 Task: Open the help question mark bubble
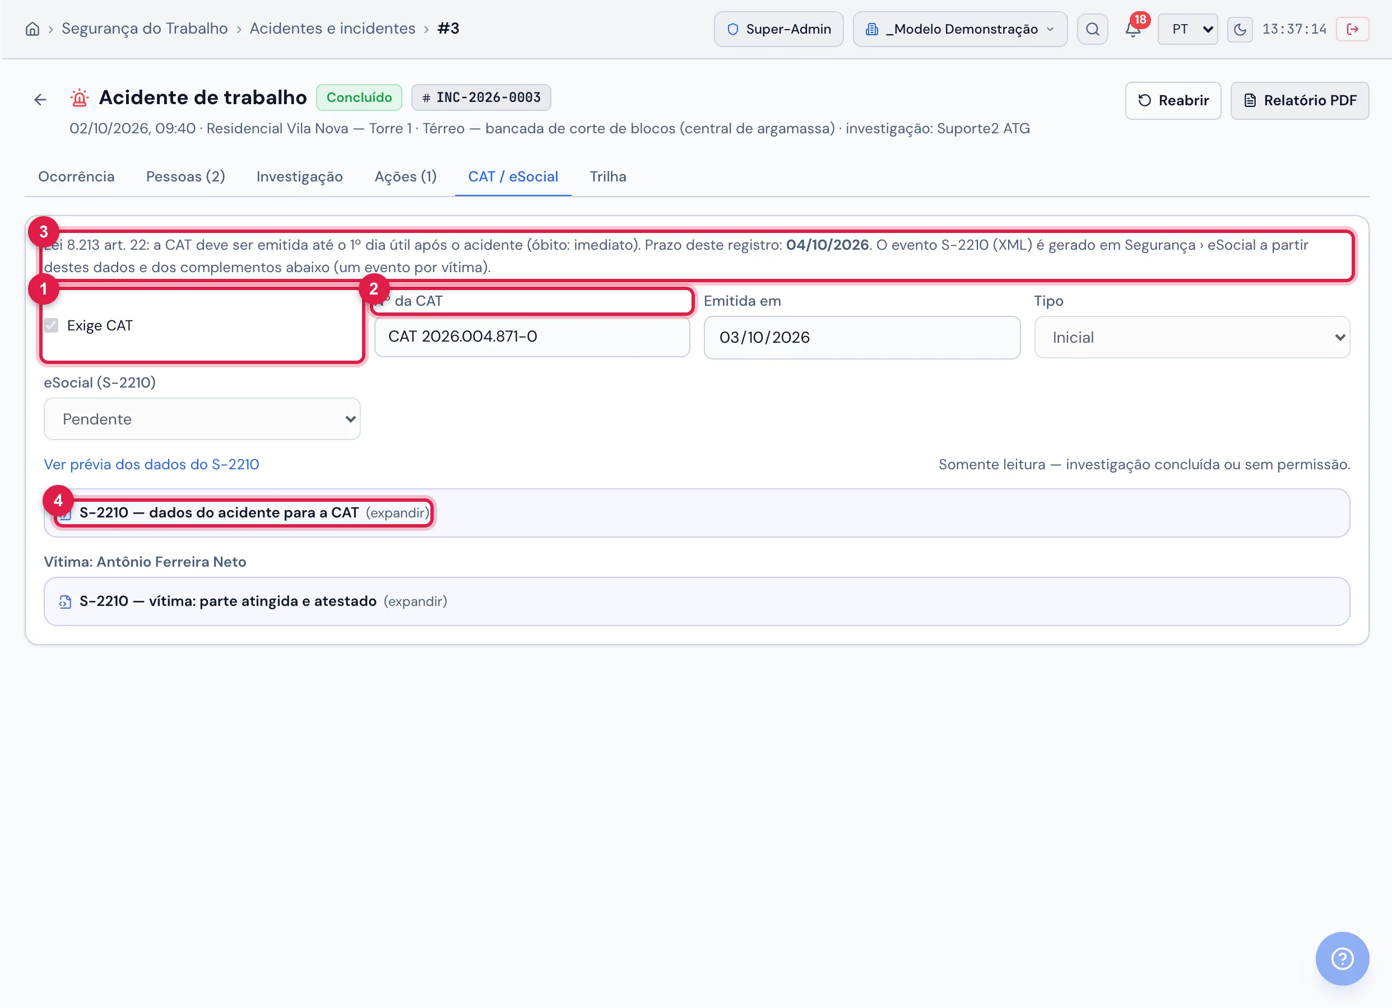pyautogui.click(x=1342, y=958)
